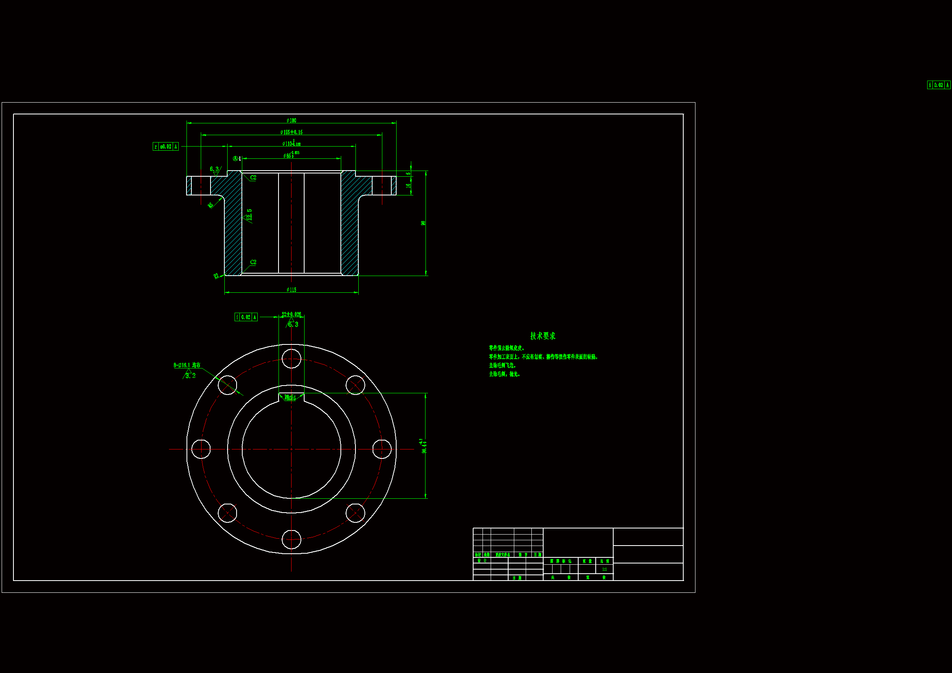The width and height of the screenshot is (952, 673).
Task: Click the lower C2 chamfer label
Action: [253, 262]
